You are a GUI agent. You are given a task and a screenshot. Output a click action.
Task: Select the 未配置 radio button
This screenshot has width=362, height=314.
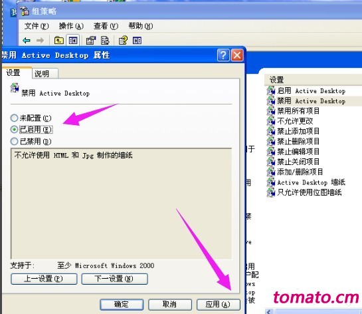14,118
